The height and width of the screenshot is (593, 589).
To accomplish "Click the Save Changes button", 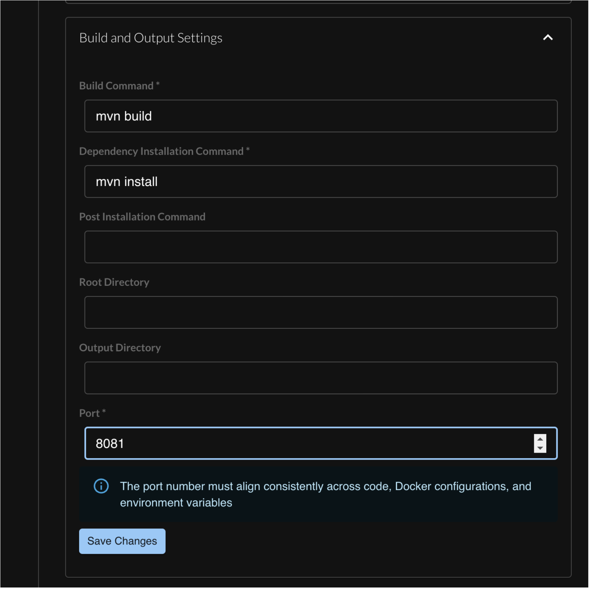I will click(122, 541).
